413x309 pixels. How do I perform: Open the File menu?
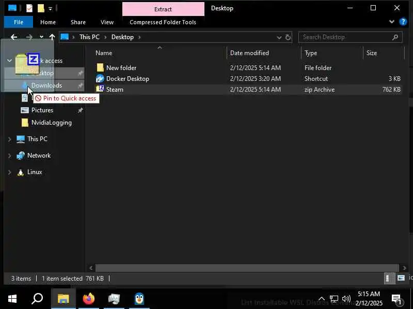click(19, 22)
